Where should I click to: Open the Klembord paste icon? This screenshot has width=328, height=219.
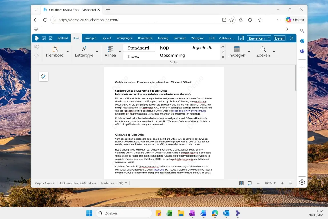[55, 49]
